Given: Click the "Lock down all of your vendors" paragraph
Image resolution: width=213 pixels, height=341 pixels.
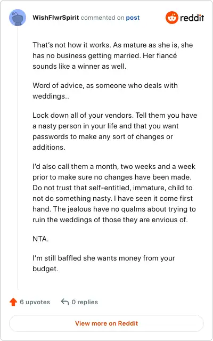Looking at the screenshot, I should click(115, 131).
